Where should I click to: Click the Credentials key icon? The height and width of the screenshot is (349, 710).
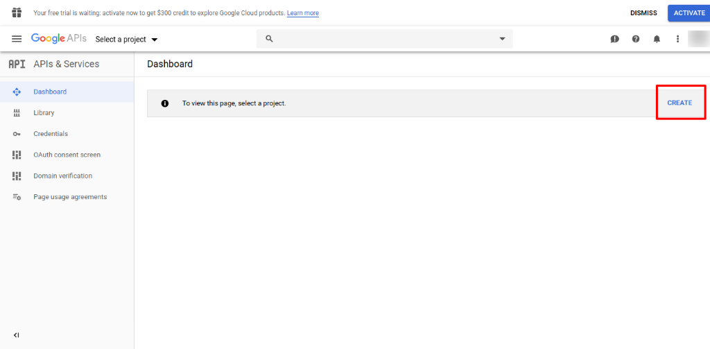(x=17, y=134)
